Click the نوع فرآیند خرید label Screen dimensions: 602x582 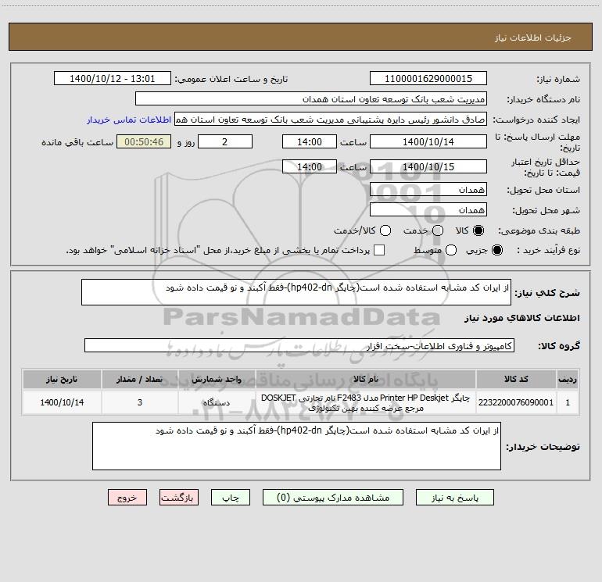pos(548,250)
